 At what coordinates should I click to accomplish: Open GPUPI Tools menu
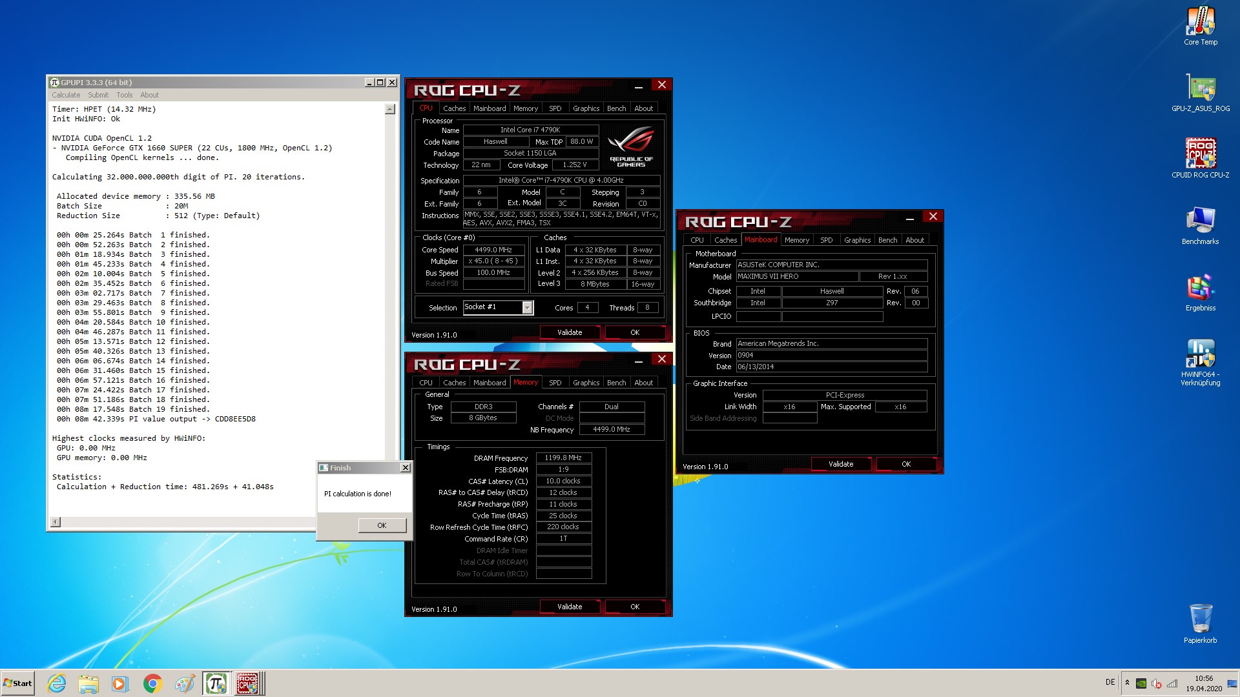124,95
